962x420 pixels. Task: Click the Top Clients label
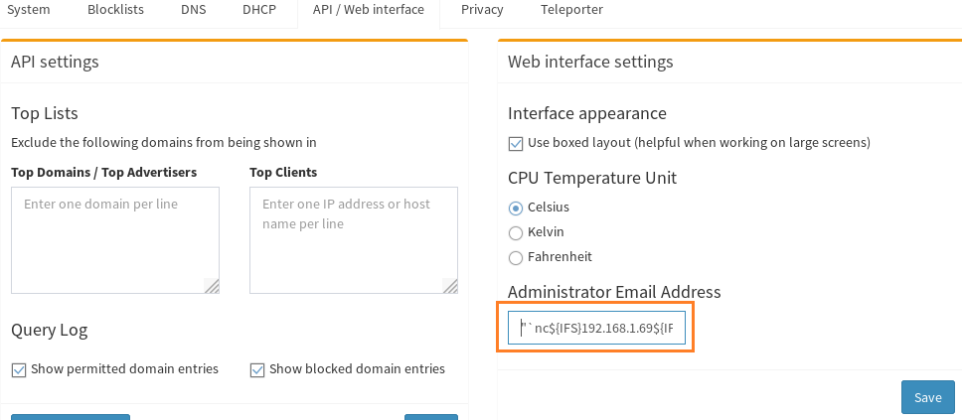pyautogui.click(x=283, y=173)
